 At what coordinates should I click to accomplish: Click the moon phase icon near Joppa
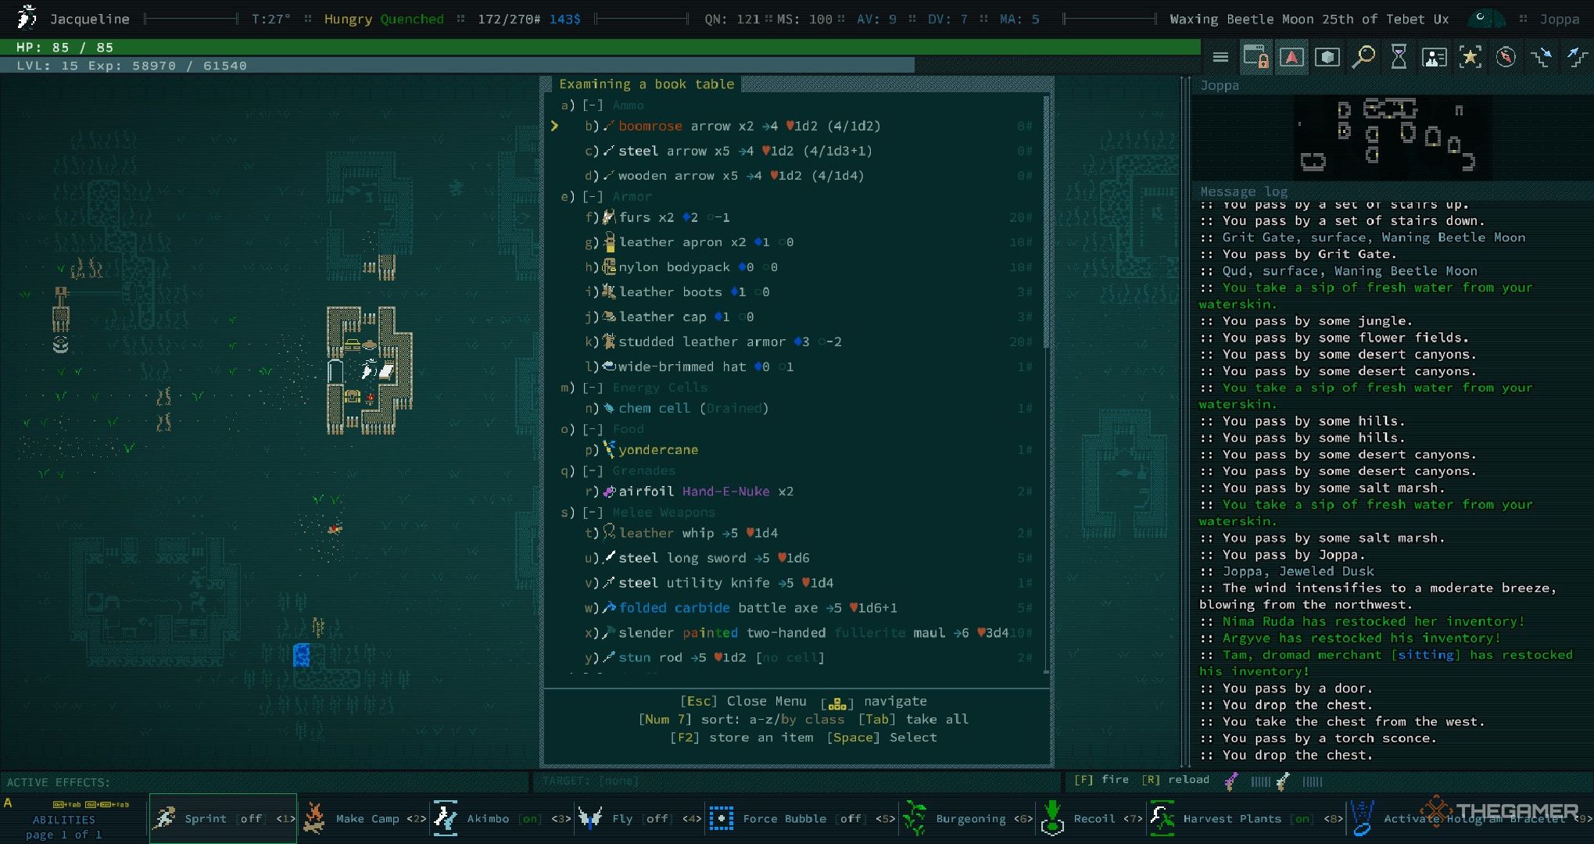click(1487, 18)
